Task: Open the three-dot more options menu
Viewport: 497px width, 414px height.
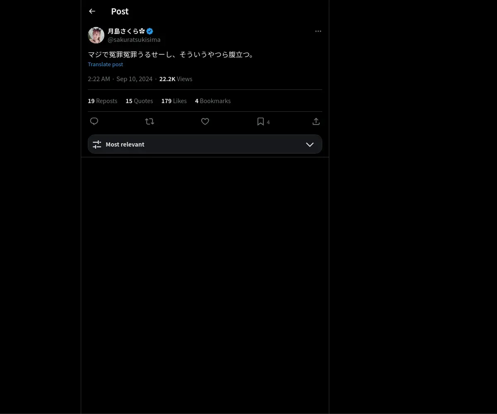Action: click(x=318, y=31)
